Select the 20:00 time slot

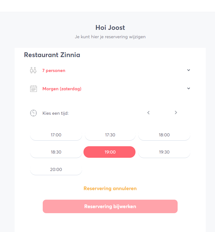pos(56,170)
